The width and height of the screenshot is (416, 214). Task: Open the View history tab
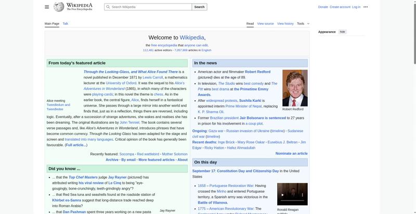[285, 23]
